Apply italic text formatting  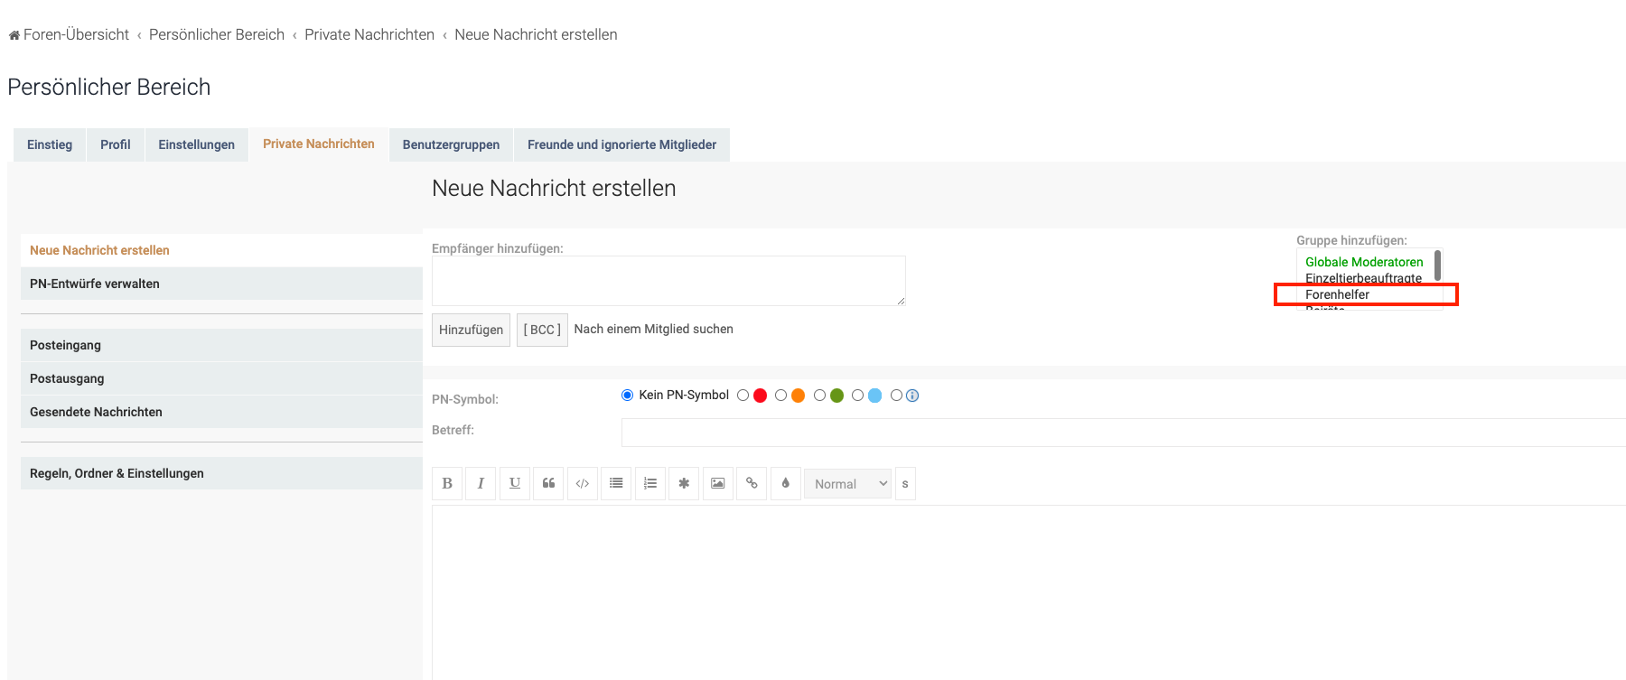(481, 483)
